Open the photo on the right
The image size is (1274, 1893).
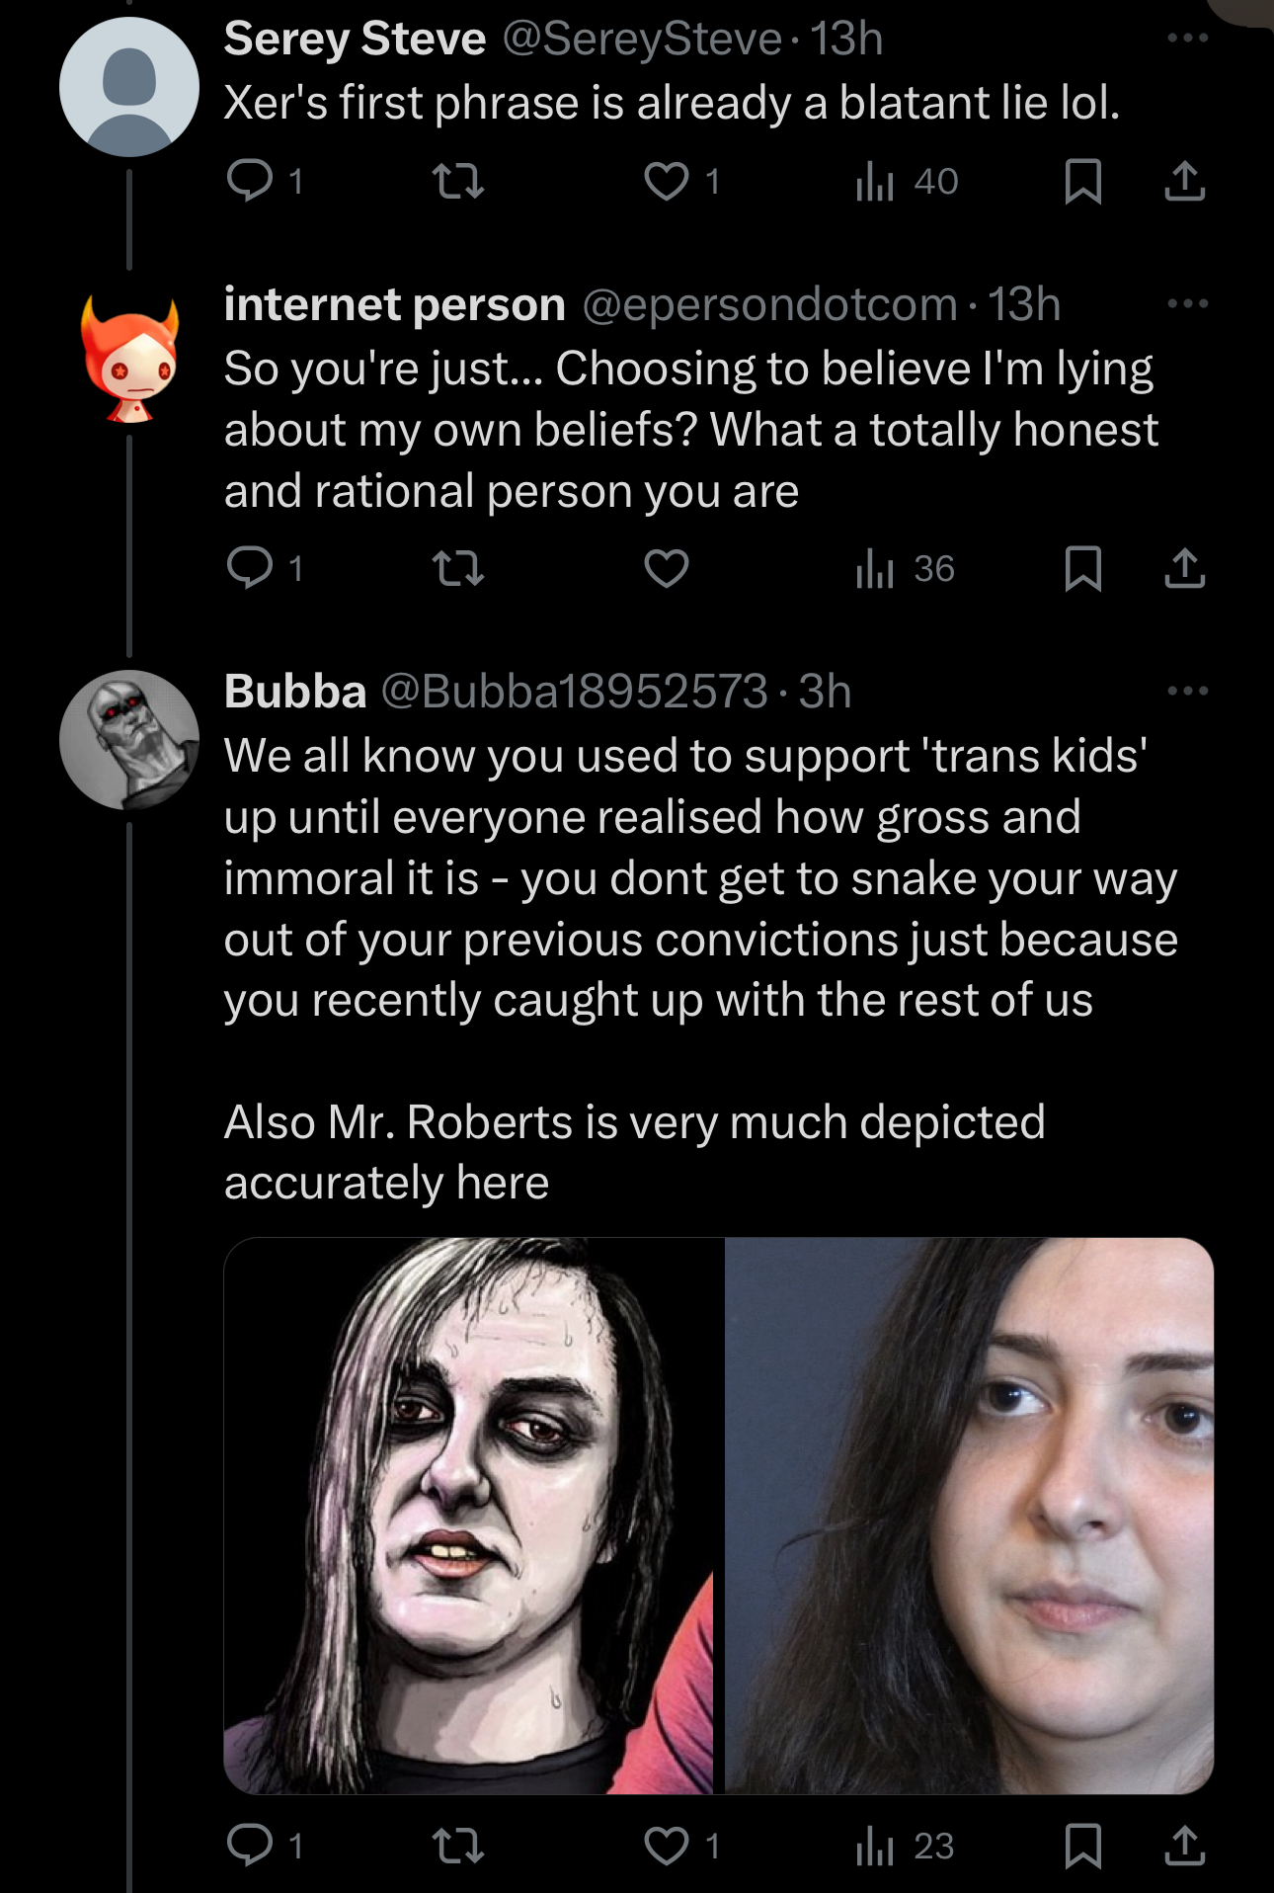(x=969, y=1516)
